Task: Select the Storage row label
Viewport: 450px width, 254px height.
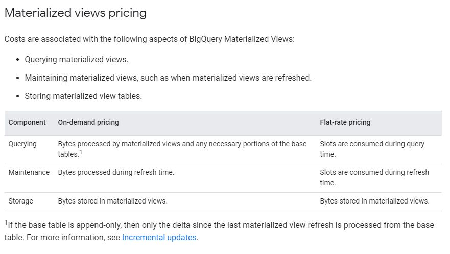Action: [x=20, y=201]
